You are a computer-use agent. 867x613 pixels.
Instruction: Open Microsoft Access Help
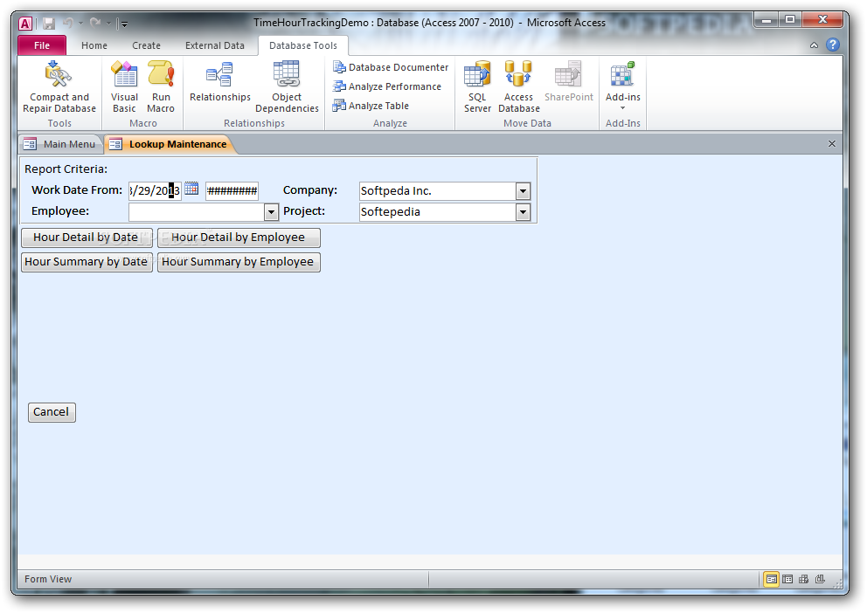(833, 45)
